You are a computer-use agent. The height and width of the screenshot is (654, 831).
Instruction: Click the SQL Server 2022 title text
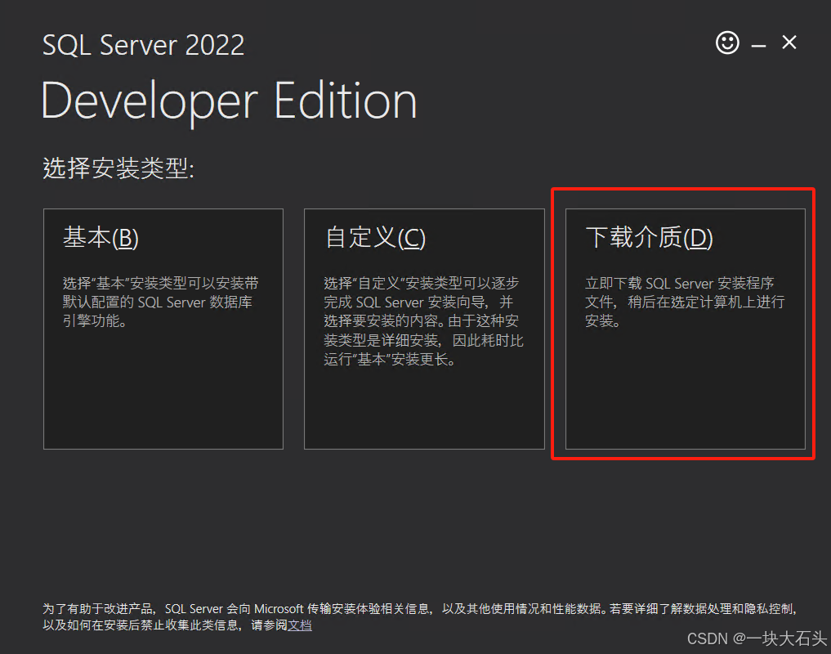tap(143, 45)
